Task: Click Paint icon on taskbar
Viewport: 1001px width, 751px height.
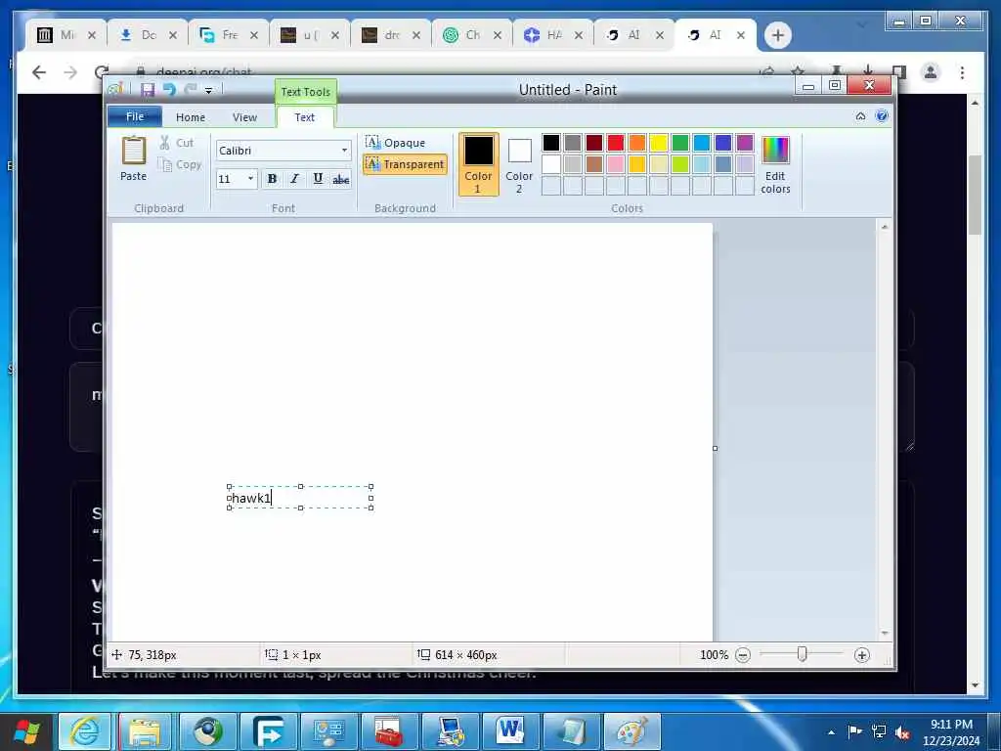Action: (x=632, y=731)
